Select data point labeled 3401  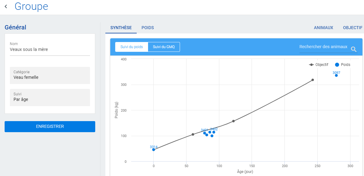tap(205, 133)
